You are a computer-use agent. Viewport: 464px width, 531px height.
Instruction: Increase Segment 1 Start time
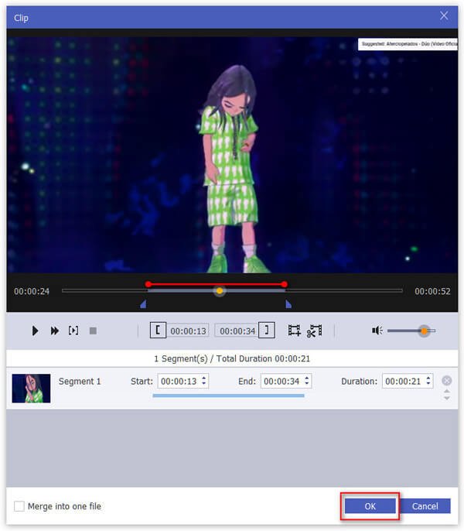[x=203, y=378]
